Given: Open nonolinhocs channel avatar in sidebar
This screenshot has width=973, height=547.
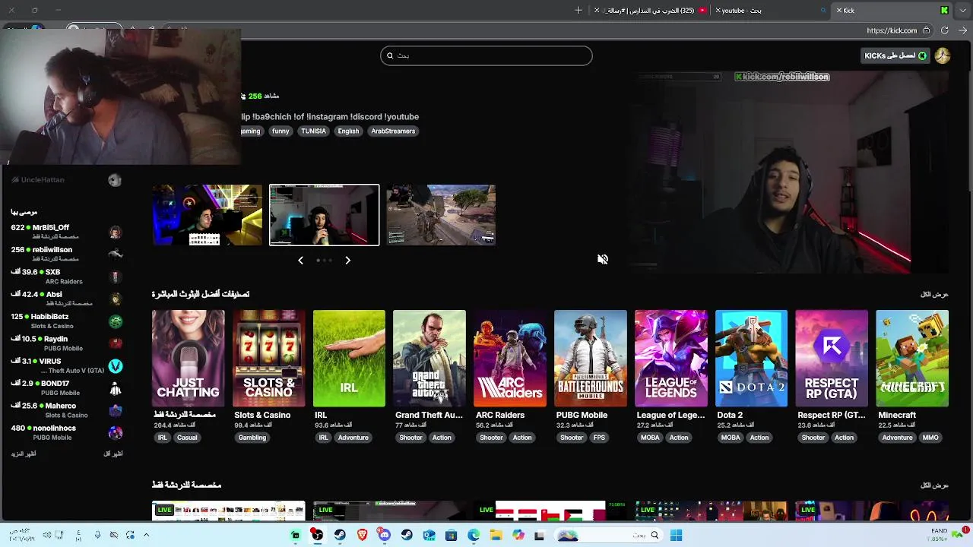Looking at the screenshot, I should 115,433.
